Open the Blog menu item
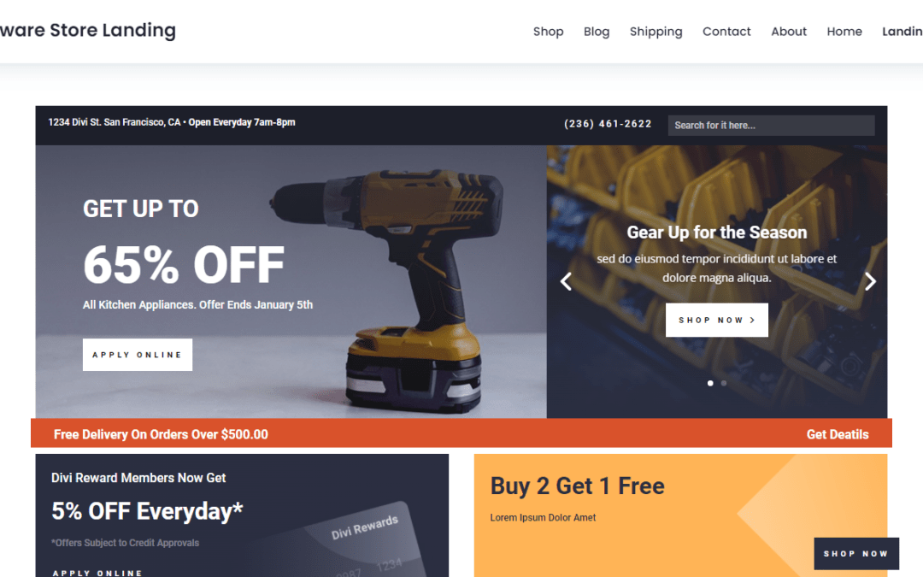 tap(597, 32)
